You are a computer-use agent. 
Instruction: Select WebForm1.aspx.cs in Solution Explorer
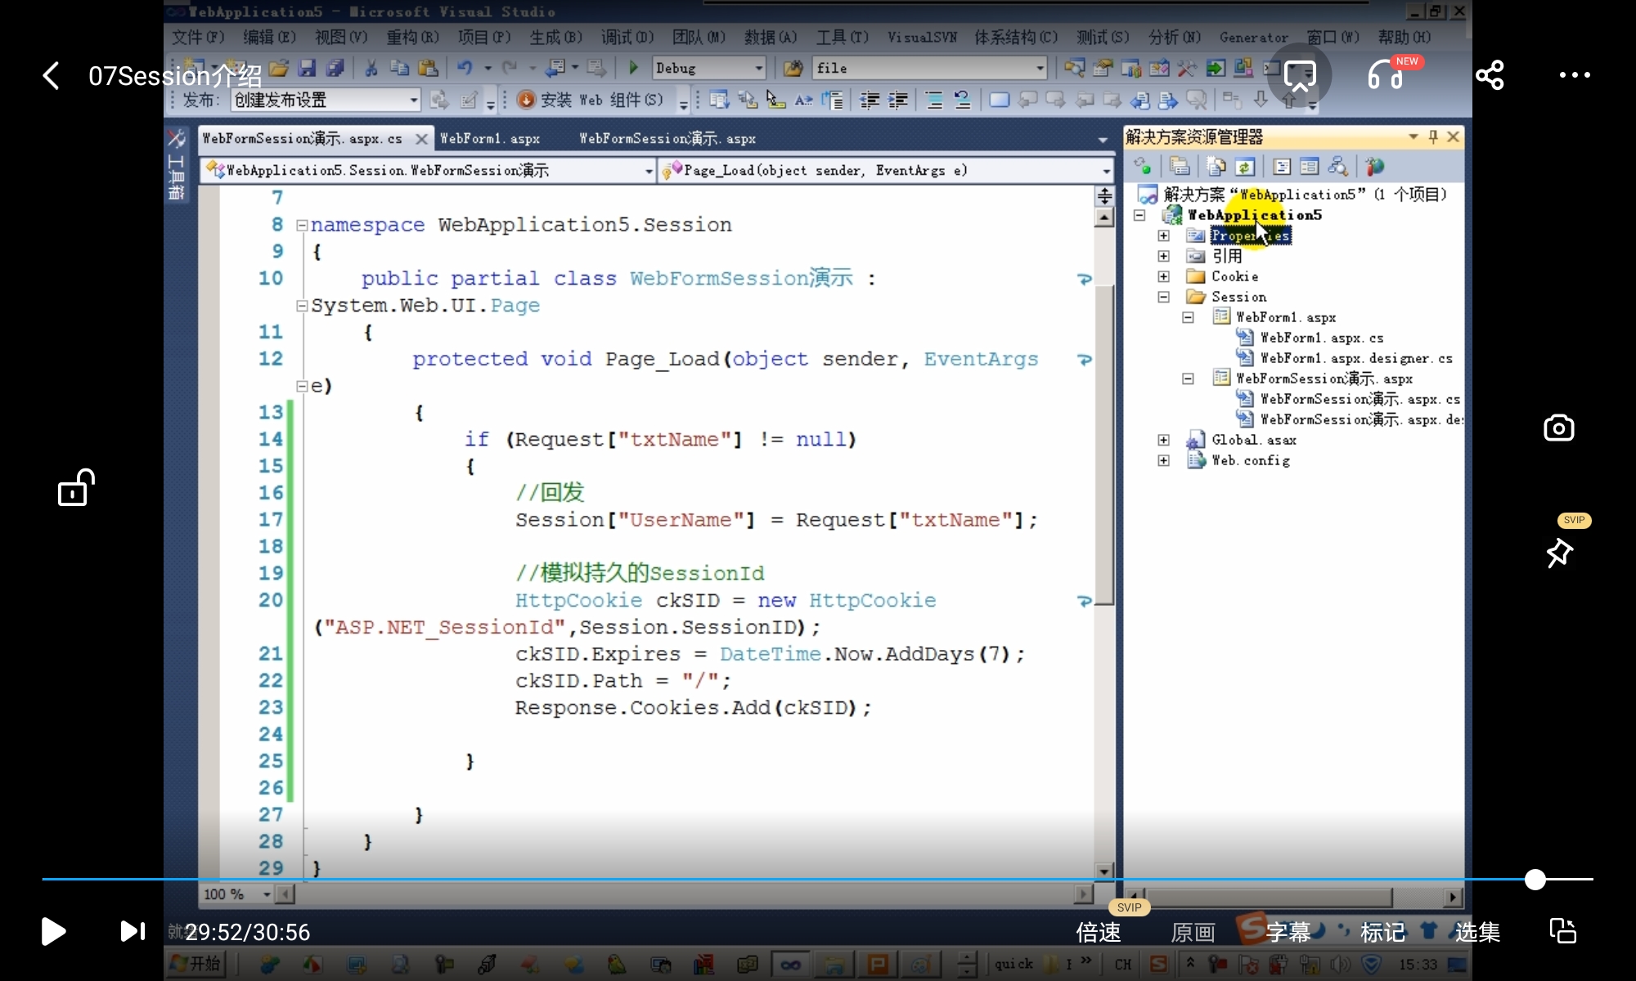point(1321,338)
